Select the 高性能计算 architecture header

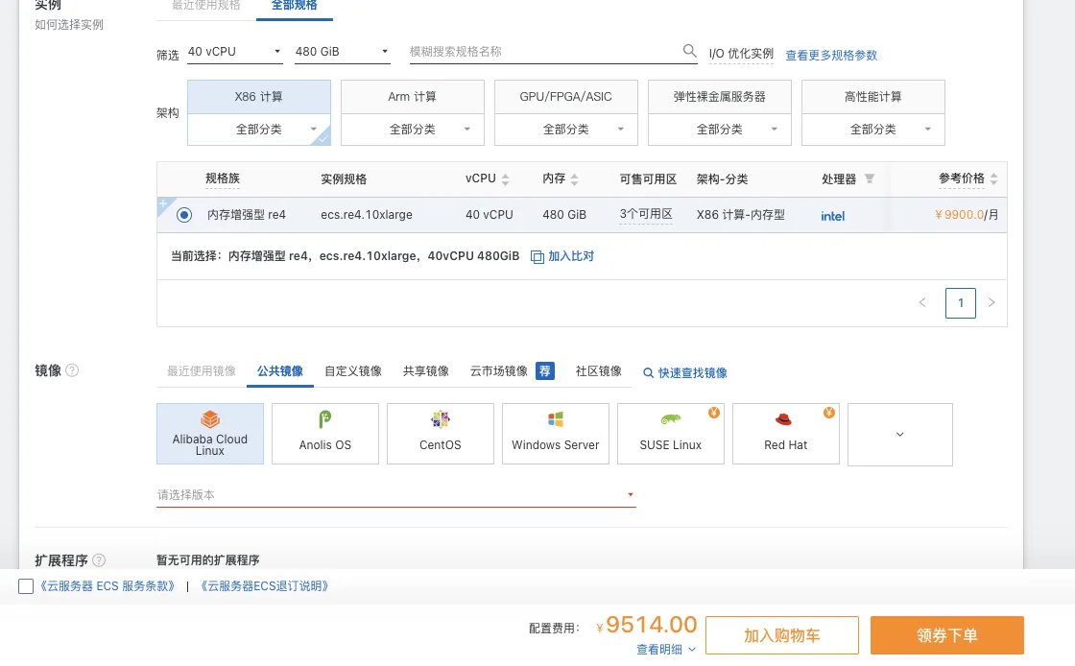[x=873, y=97]
